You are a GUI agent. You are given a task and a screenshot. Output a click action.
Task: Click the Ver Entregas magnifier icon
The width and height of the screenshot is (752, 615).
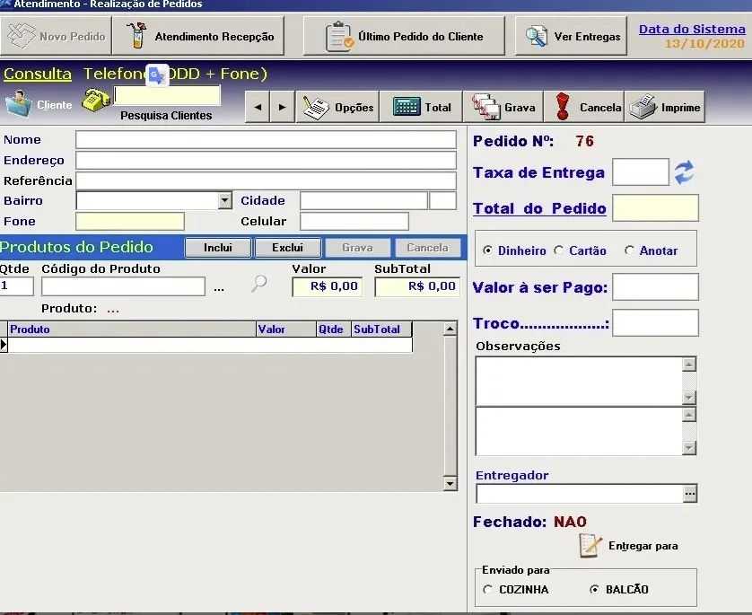pyautogui.click(x=537, y=37)
